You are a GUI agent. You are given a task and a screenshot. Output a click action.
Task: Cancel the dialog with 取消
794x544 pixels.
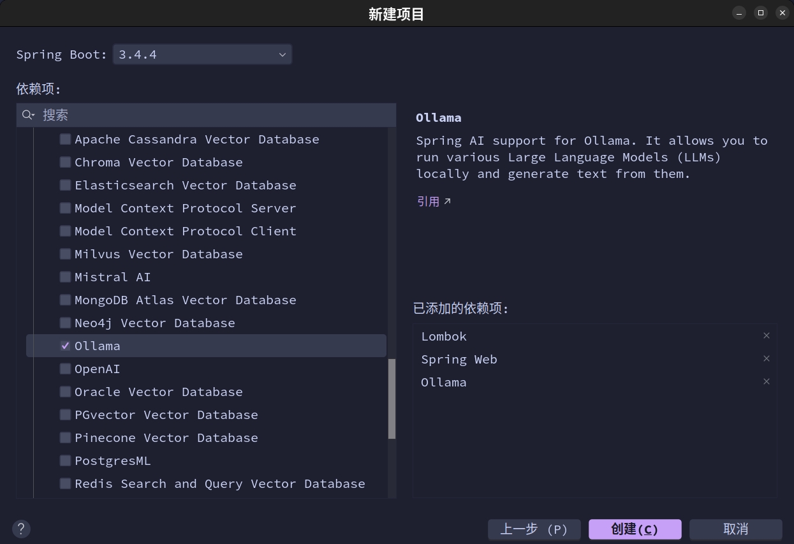[x=735, y=529]
